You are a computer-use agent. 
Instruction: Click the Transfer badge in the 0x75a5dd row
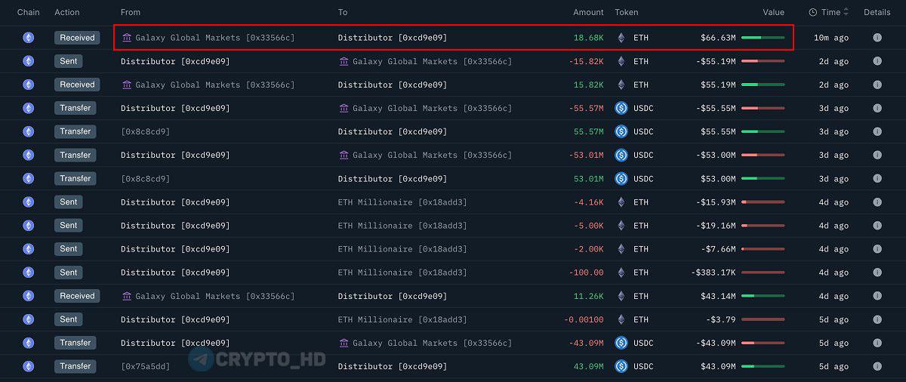coord(75,366)
